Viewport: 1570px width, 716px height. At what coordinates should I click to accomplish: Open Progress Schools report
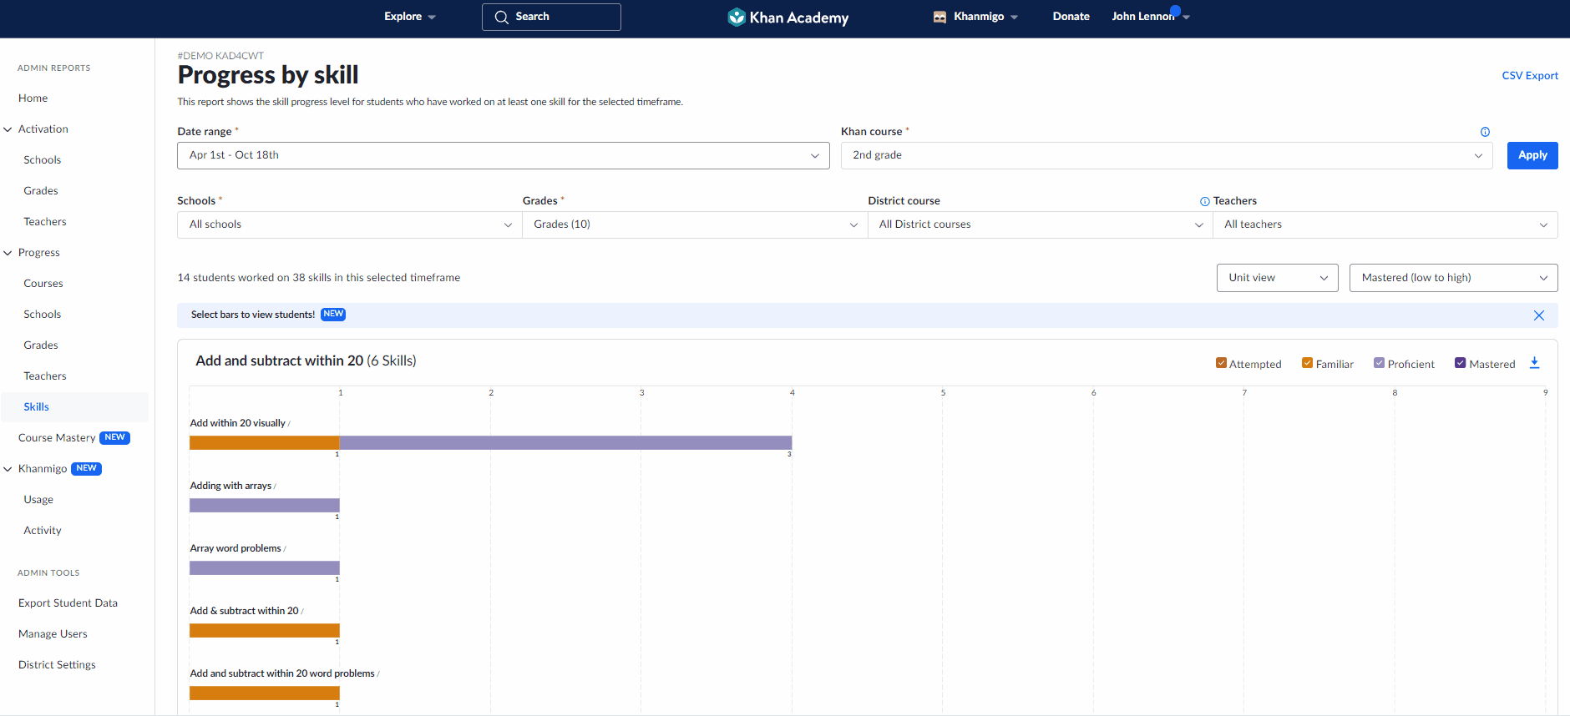(43, 315)
